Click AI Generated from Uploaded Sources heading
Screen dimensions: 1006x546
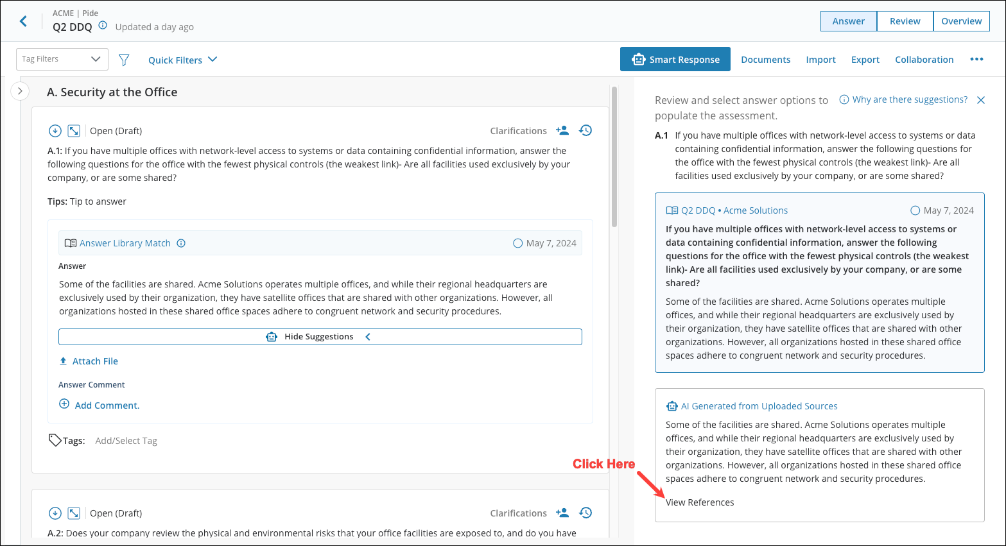coord(759,406)
